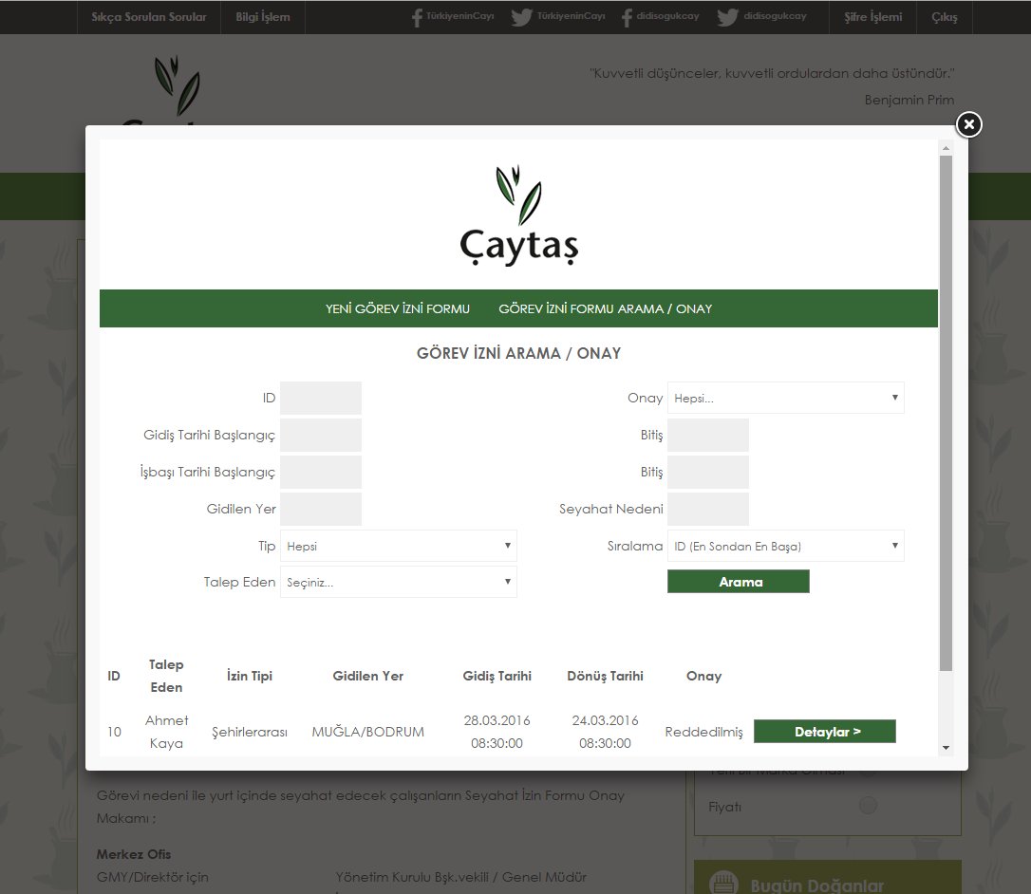Screen dimensions: 1031x894
Task: Click the Çaytaş logo in the modal
Action: pos(518,215)
